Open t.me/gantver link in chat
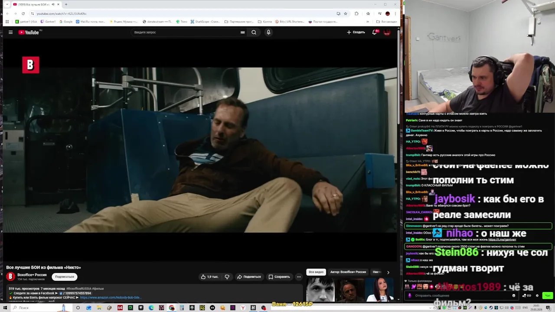This screenshot has height=312, width=555. 502,240
